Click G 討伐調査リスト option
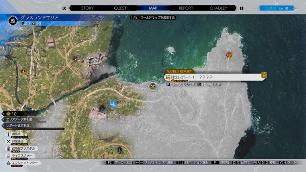The width and height of the screenshot is (306, 172). click(210, 84)
